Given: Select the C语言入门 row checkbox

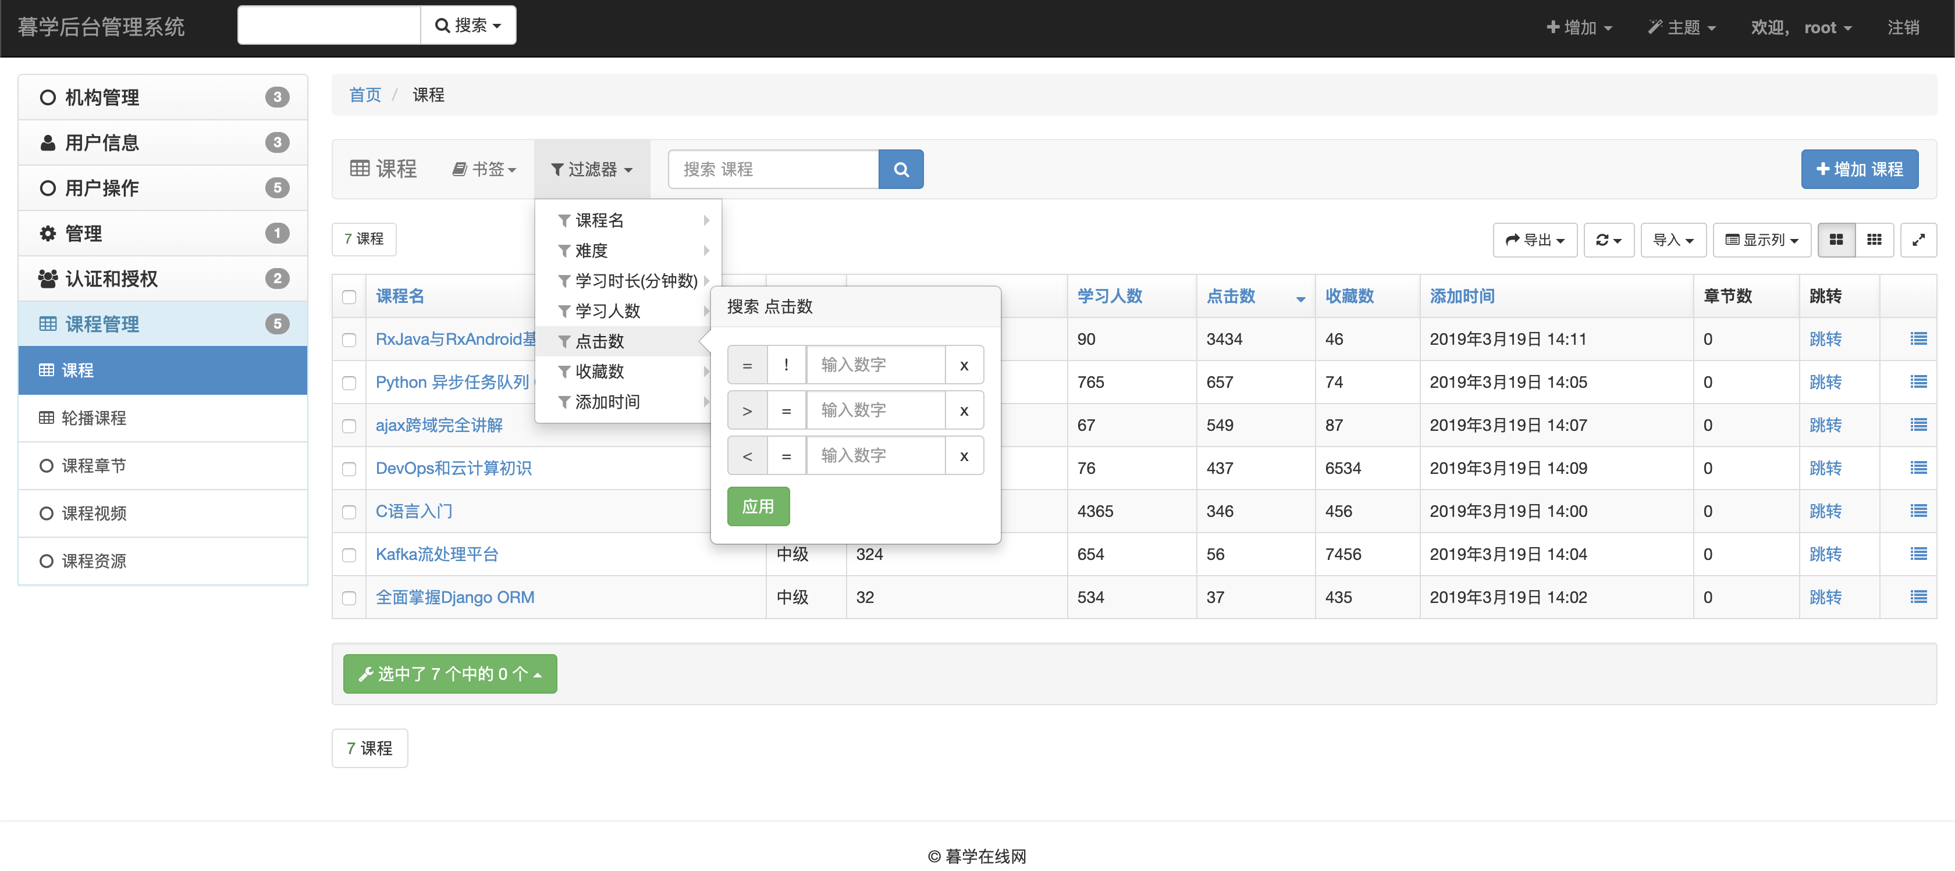Looking at the screenshot, I should click(x=349, y=511).
